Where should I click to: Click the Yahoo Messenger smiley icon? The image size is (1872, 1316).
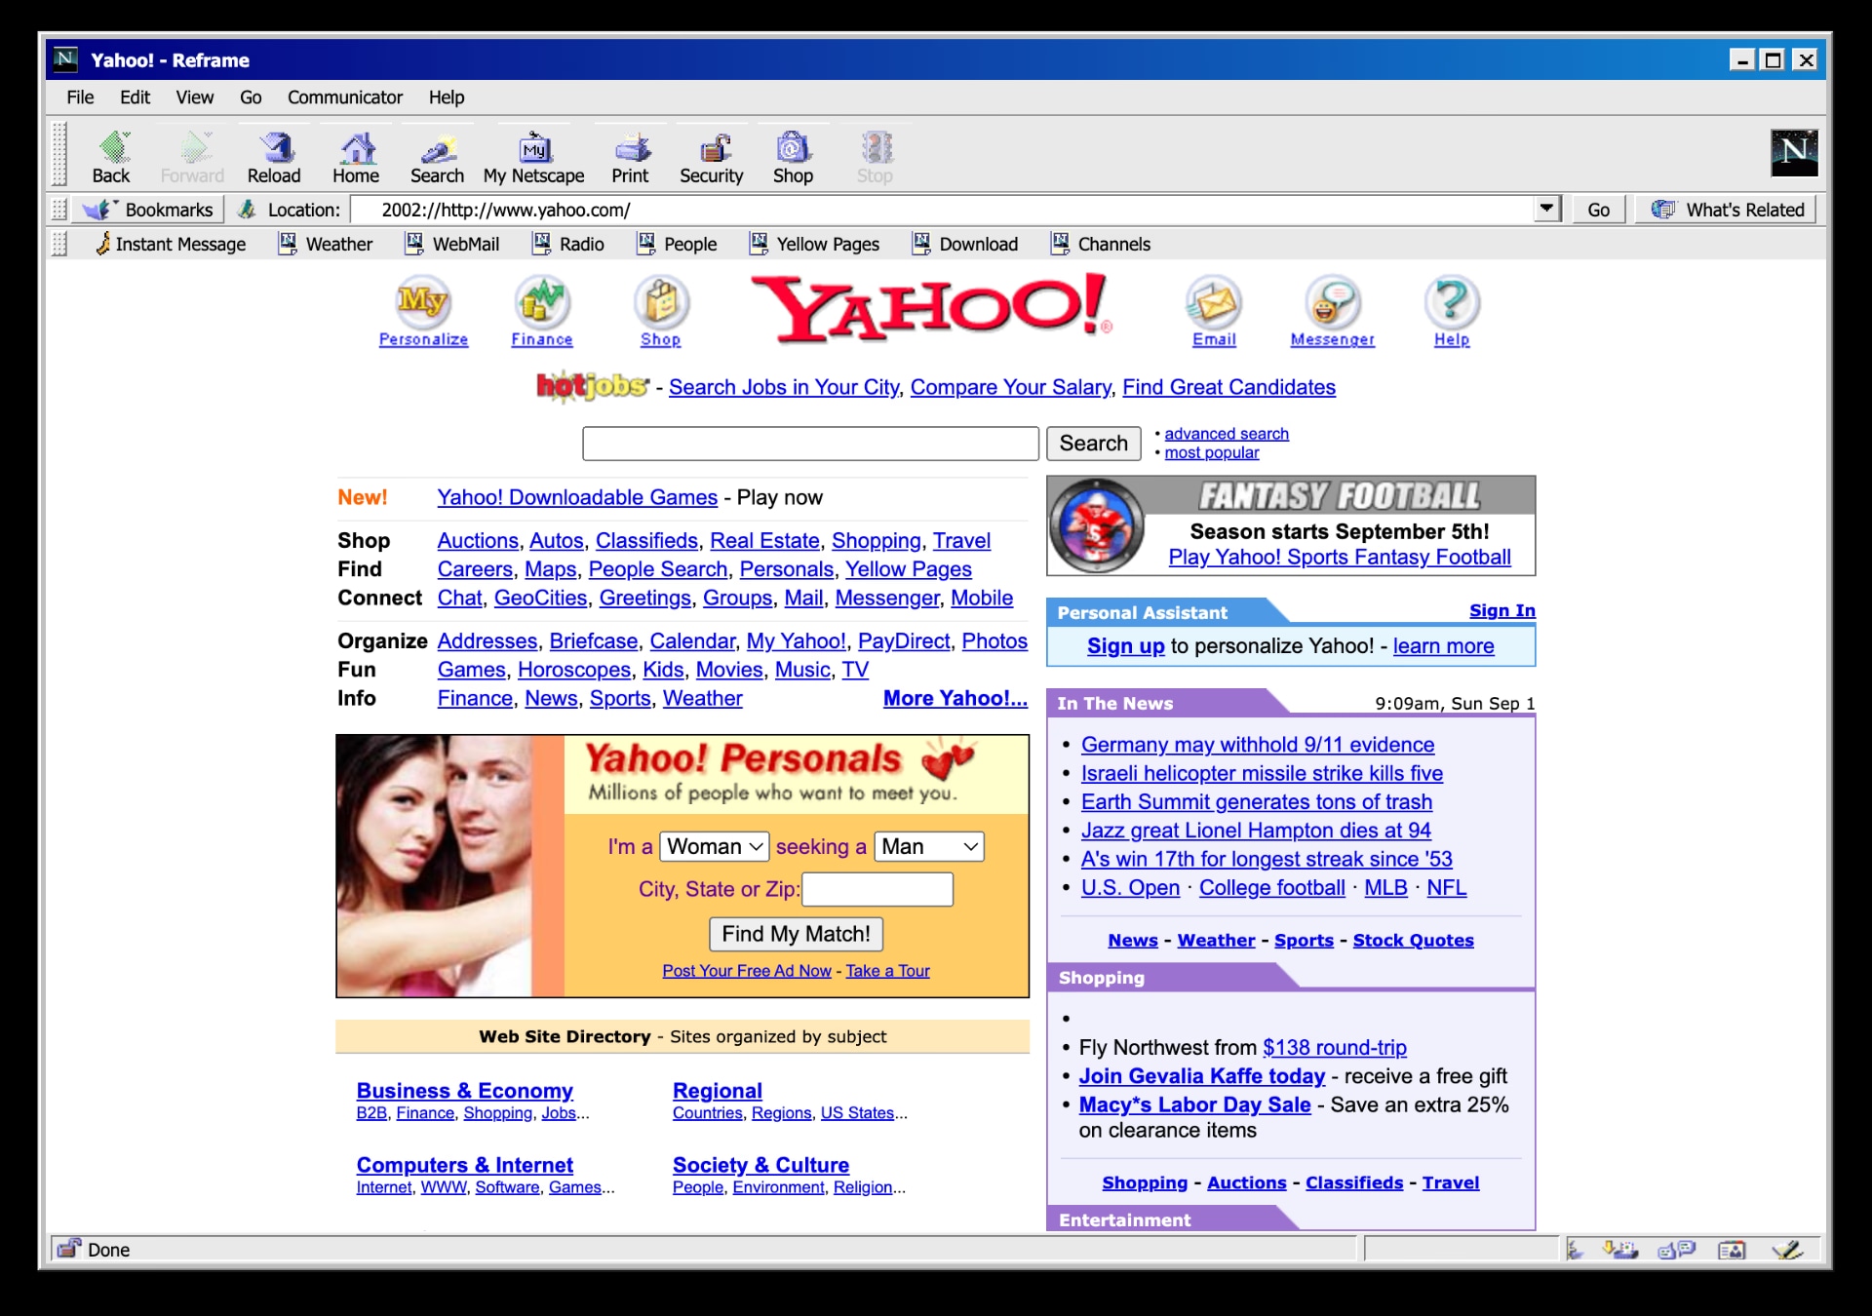[1333, 302]
